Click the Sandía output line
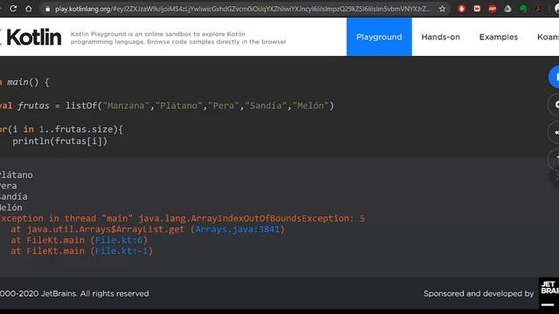The width and height of the screenshot is (559, 314). (x=14, y=196)
